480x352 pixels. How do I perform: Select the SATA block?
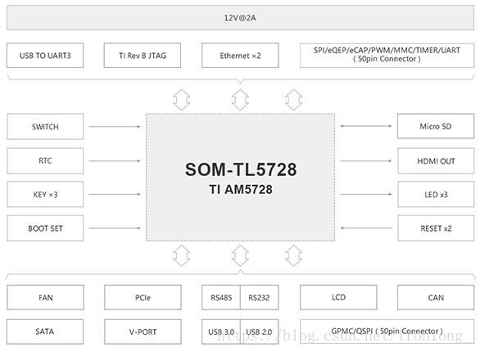click(x=45, y=332)
